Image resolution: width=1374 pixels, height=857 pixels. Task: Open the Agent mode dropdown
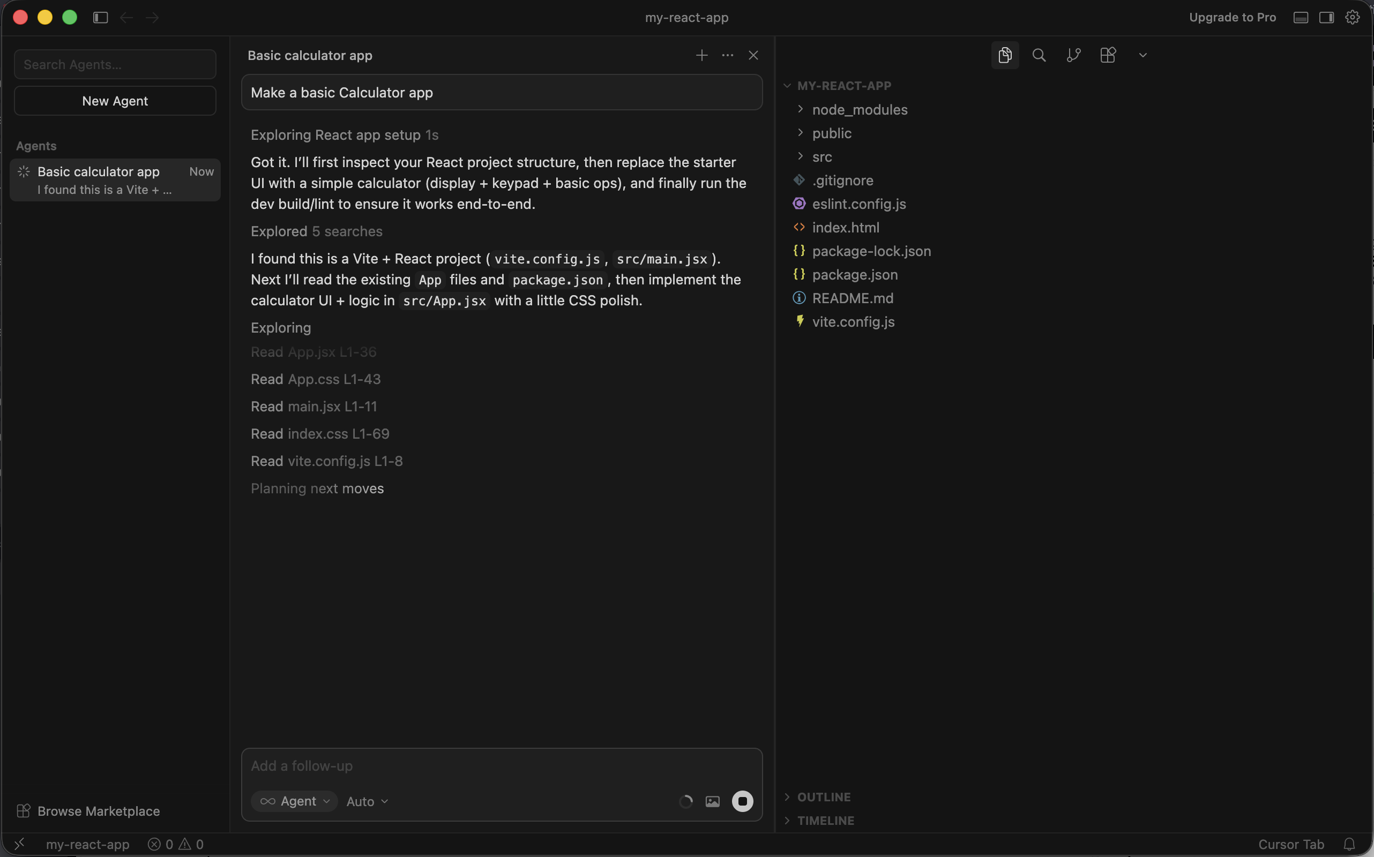coord(294,801)
